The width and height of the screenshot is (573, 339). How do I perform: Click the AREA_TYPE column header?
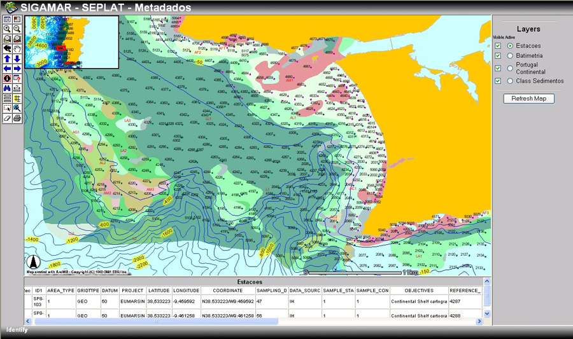click(x=60, y=291)
